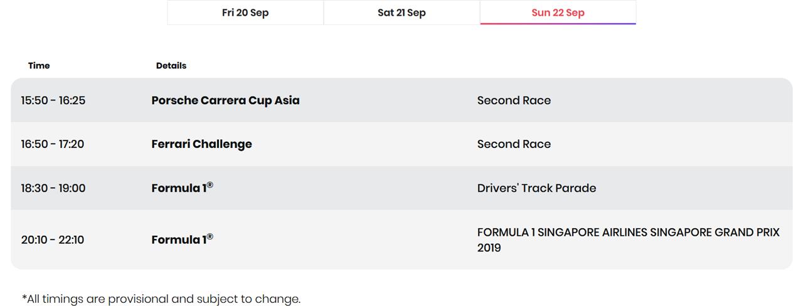Image resolution: width=803 pixels, height=306 pixels.
Task: Click the 15:50 - 16:25 time slot
Action: click(53, 100)
